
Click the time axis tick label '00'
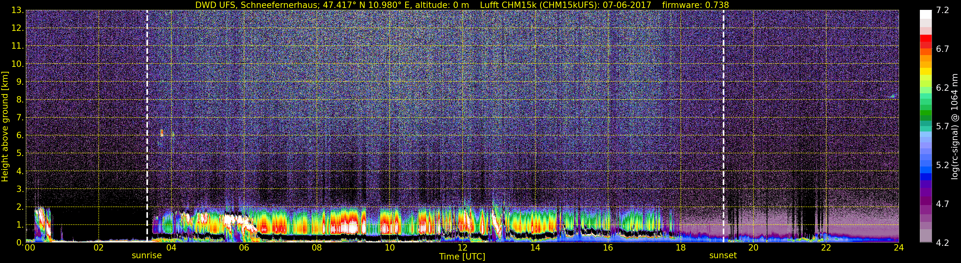pos(29,248)
